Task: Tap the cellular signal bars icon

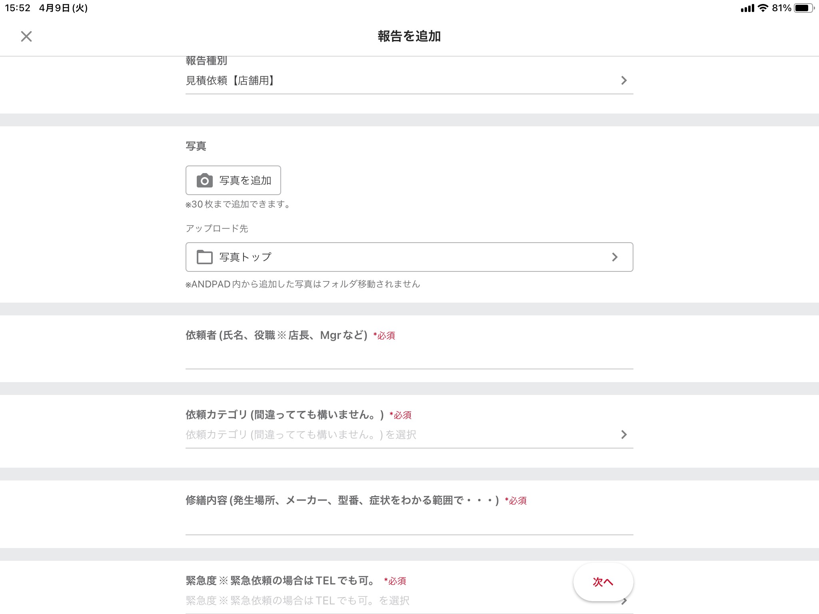Action: 747,8
